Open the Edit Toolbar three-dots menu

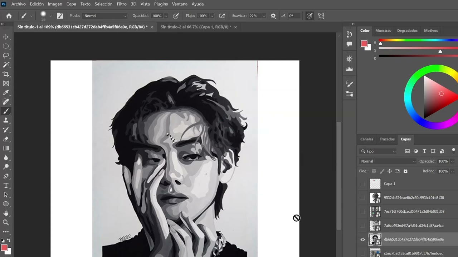click(6, 232)
